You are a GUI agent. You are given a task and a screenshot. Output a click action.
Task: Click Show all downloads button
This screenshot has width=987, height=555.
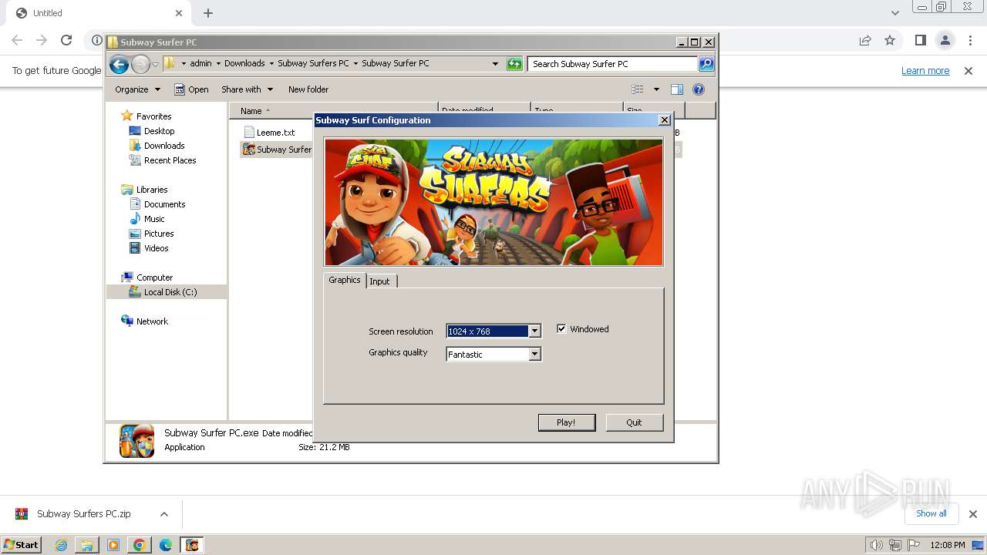[x=931, y=513]
